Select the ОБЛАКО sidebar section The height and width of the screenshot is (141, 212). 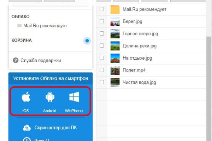[20, 17]
